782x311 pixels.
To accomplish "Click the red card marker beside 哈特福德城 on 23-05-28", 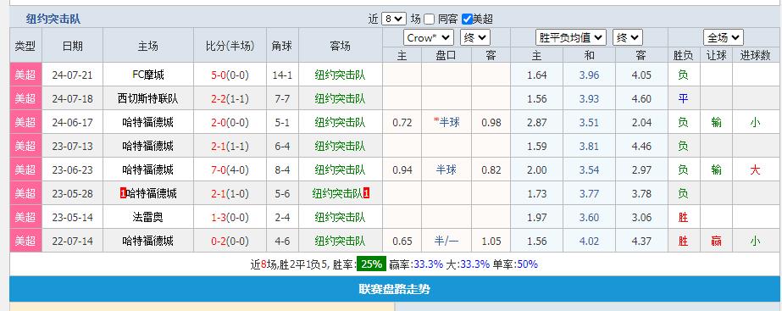I will (x=123, y=194).
